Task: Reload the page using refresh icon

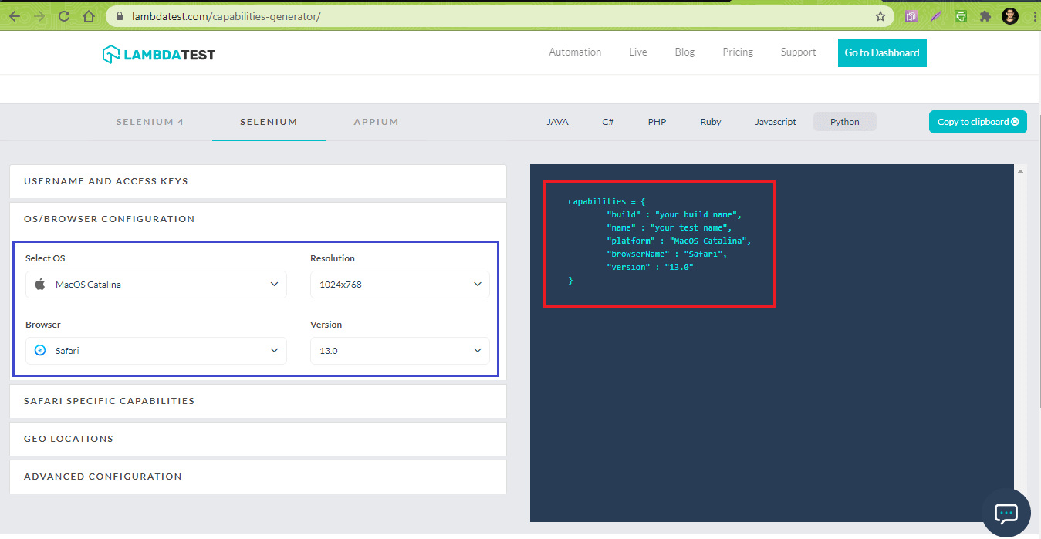Action: click(x=64, y=15)
